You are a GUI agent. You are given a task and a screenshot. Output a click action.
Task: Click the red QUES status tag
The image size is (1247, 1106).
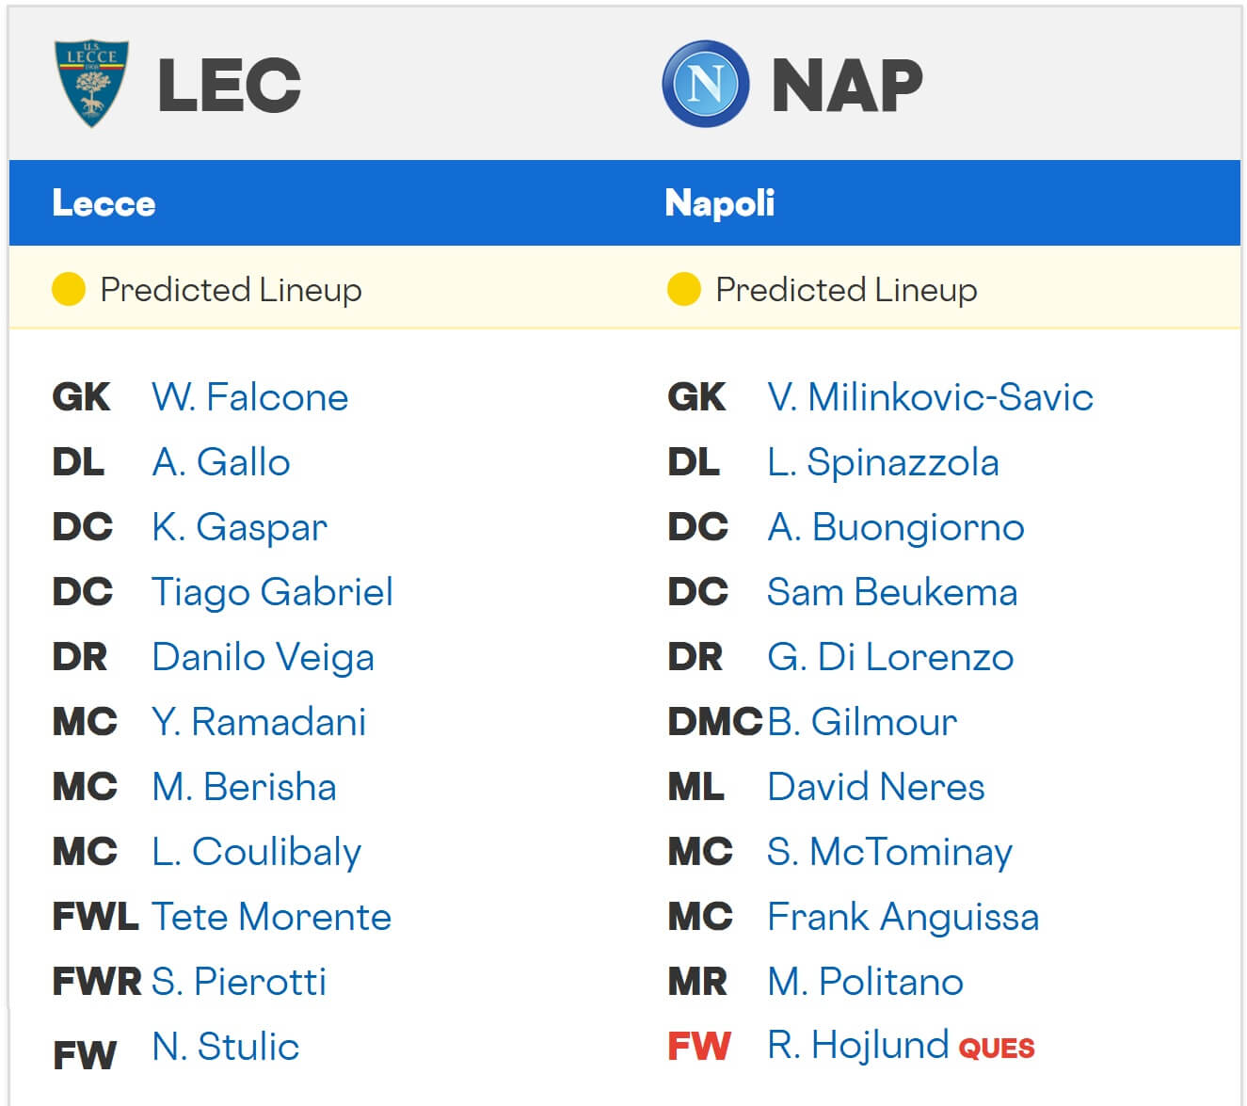[997, 1048]
